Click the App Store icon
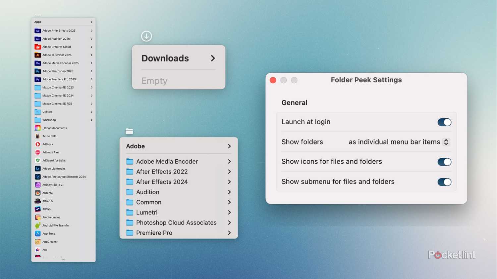497x279 pixels. [38, 233]
